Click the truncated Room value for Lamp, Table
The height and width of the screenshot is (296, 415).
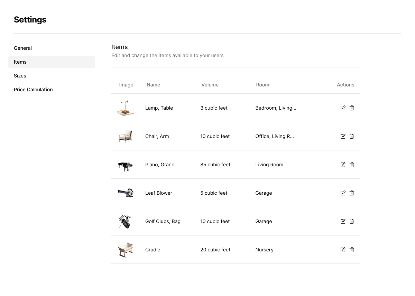[x=276, y=108]
